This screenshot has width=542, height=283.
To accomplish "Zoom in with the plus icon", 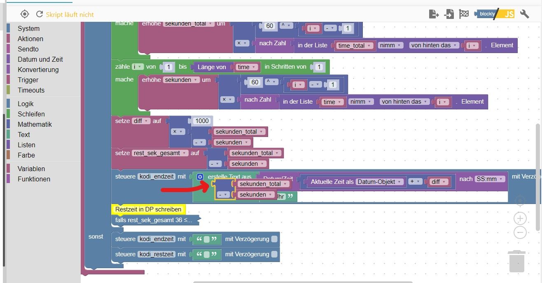I will [x=520, y=218].
